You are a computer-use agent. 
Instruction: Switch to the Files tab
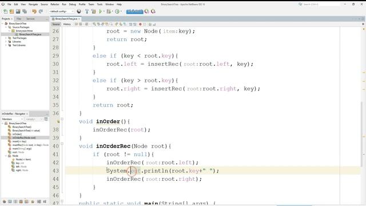[19, 19]
